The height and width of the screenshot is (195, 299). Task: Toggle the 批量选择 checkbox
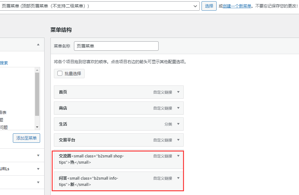click(x=60, y=74)
